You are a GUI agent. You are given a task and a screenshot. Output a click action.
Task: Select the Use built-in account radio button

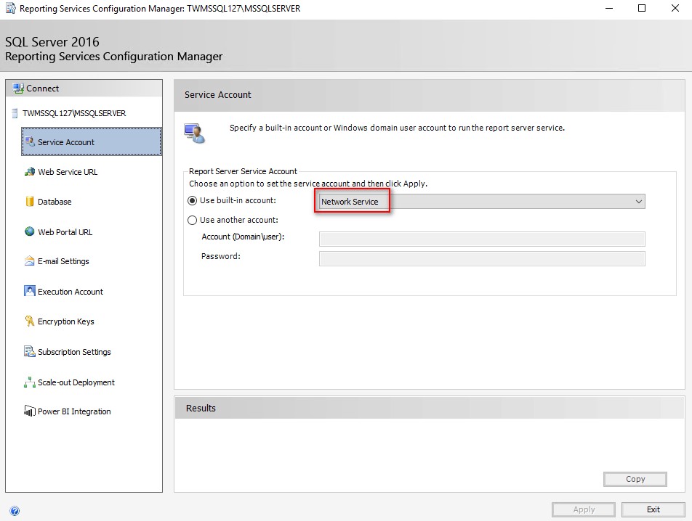point(193,201)
